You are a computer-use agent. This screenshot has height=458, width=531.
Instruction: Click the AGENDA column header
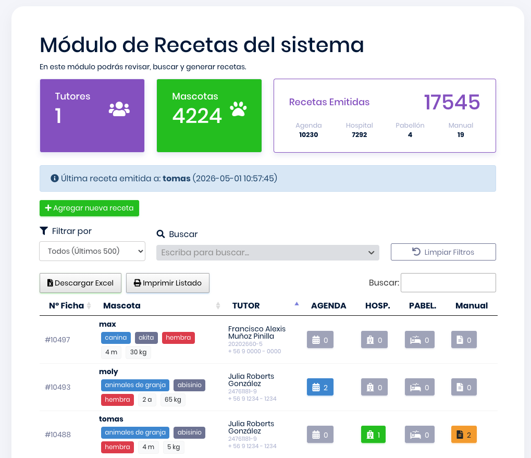coord(328,306)
